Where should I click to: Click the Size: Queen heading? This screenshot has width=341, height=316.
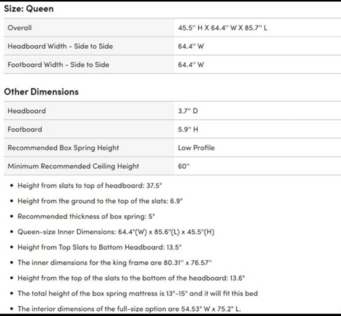[29, 9]
